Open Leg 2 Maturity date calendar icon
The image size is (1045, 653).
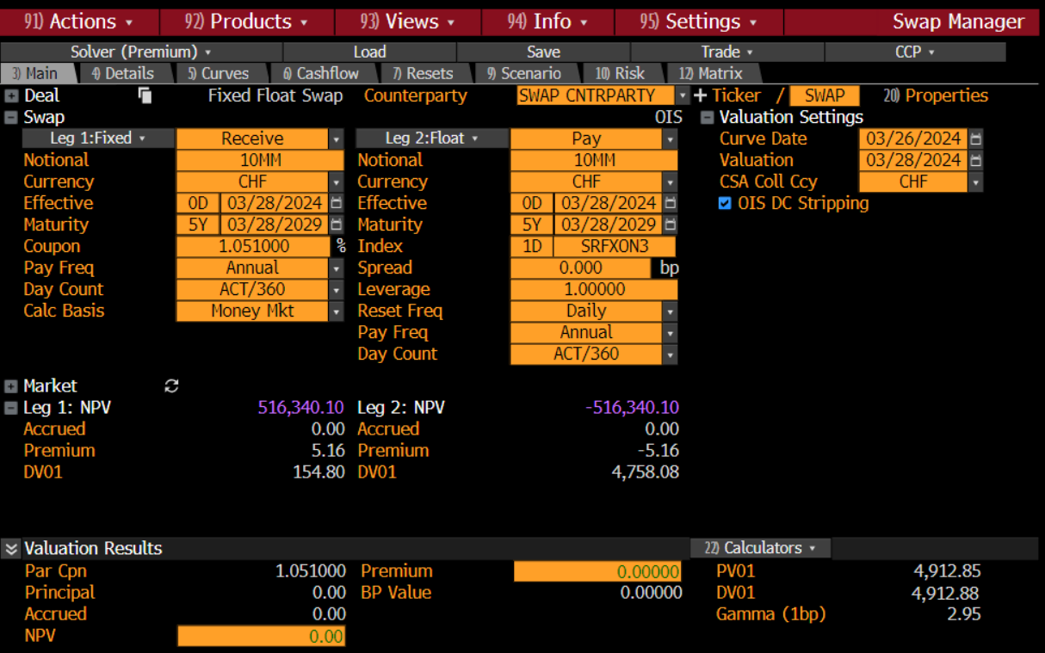[671, 225]
